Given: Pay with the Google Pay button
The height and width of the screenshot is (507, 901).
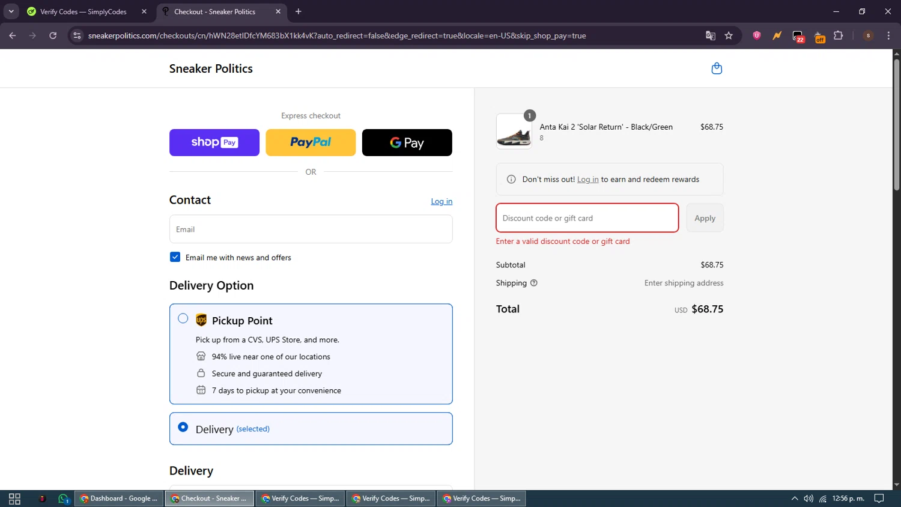Looking at the screenshot, I should (407, 142).
